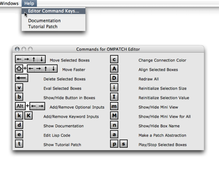Click the 't' tutorial patch key icon
Image resolution: width=219 pixels, height=173 pixels.
[19, 144]
